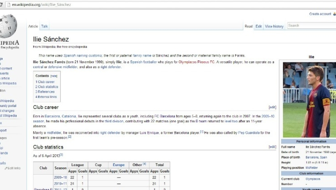Switch to the Talk tab

coord(44,26)
